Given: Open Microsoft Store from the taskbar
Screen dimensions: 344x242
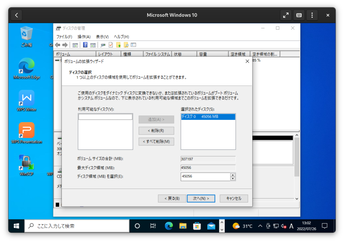Looking at the screenshot, I should point(197,226).
